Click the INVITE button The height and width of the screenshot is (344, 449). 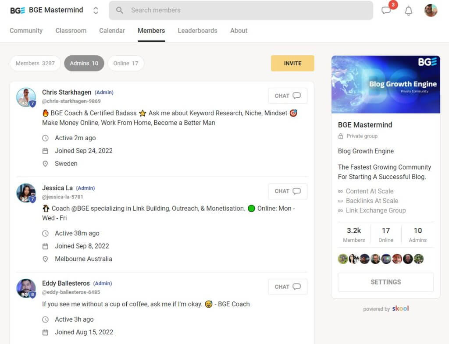pos(292,63)
